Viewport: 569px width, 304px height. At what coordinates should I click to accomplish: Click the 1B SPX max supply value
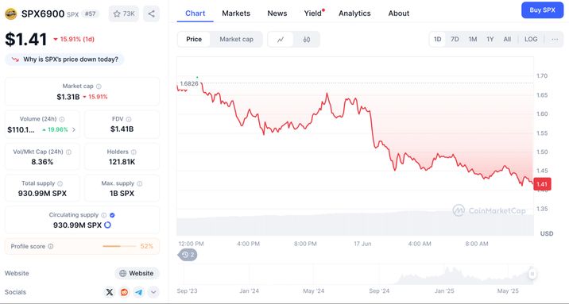tap(122, 194)
